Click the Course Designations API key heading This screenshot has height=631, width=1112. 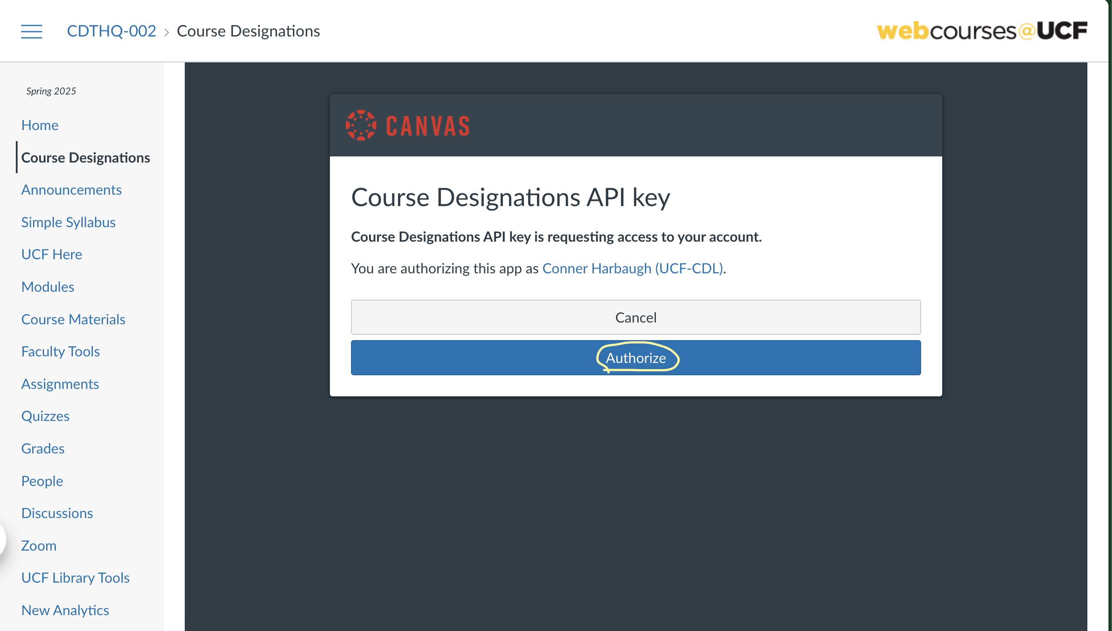click(x=511, y=198)
